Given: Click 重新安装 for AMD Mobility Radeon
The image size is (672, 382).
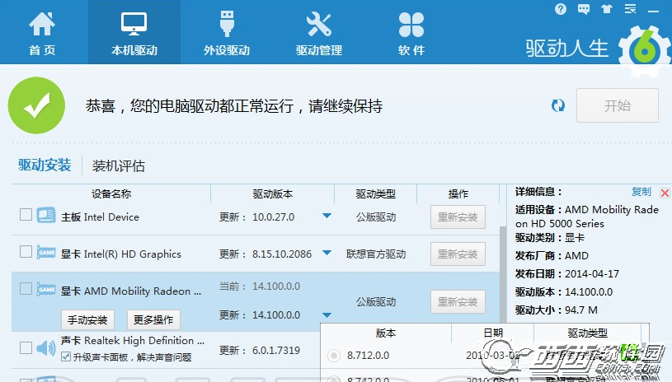Looking at the screenshot, I should click(x=458, y=301).
